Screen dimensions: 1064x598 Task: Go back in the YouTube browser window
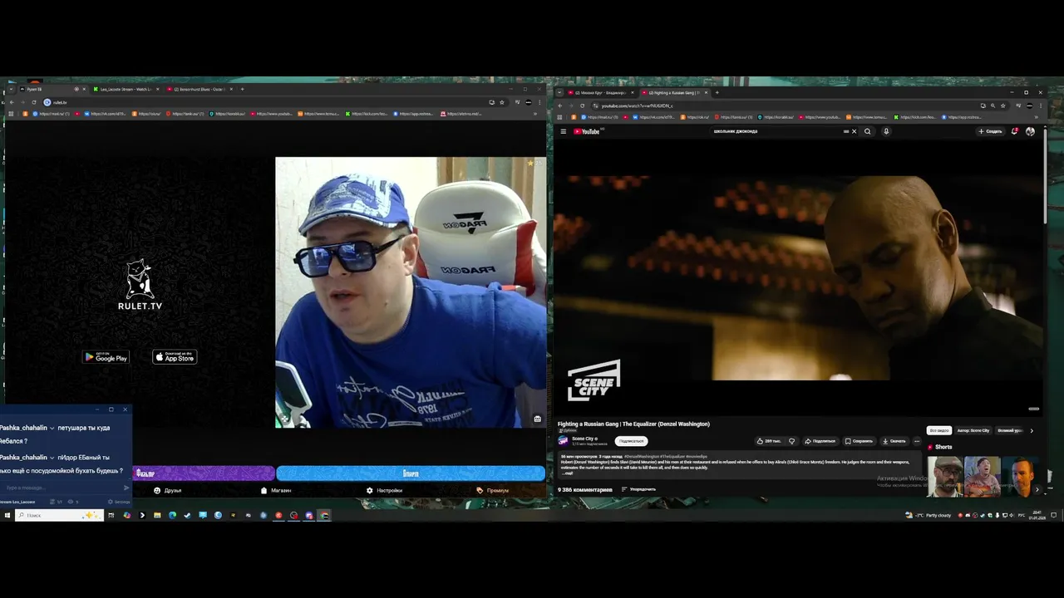point(559,105)
